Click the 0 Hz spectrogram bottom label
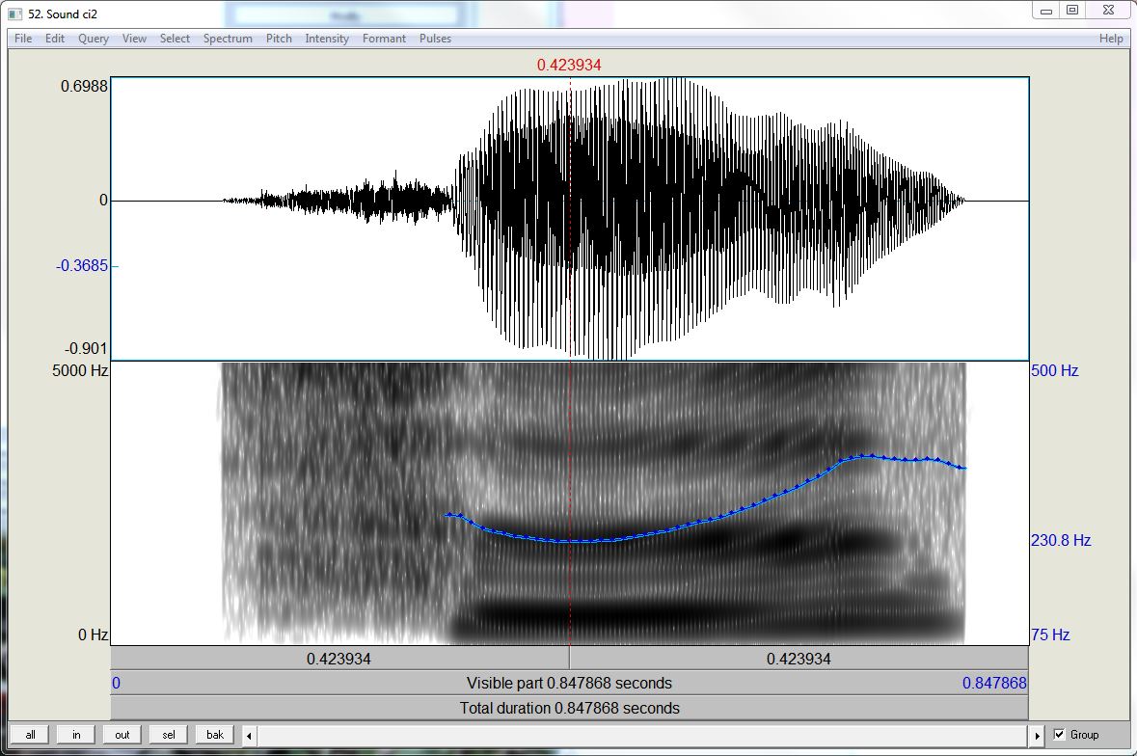Image resolution: width=1137 pixels, height=756 pixels. point(93,634)
